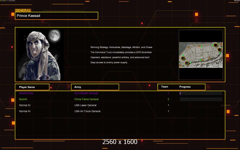Select the Player Name column header
Image resolution: width=240 pixels, height=150 pixels.
tap(32, 87)
